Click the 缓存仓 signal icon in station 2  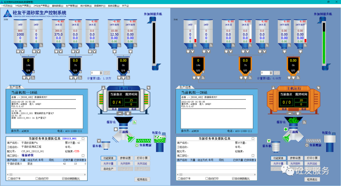click(304, 122)
